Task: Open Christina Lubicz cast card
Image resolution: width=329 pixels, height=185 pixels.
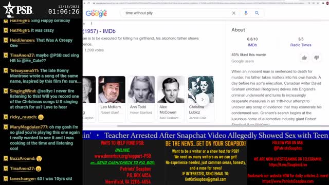Action: coord(201,99)
